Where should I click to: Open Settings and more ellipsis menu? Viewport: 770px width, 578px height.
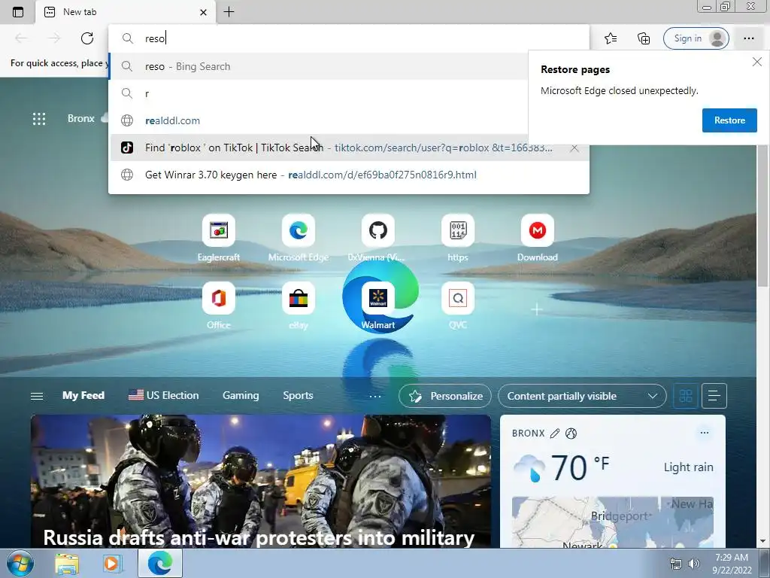(x=748, y=38)
